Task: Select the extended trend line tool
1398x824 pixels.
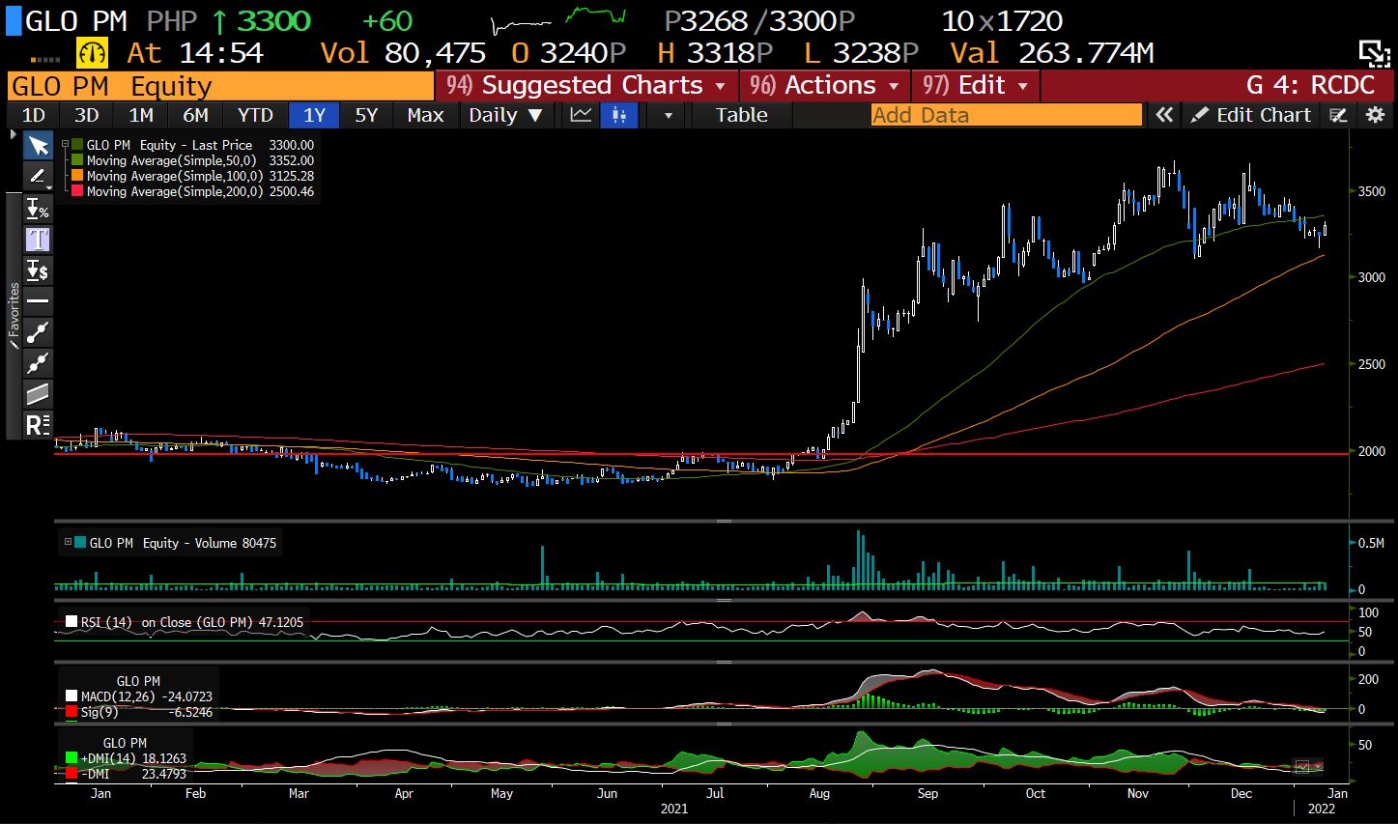Action: click(x=38, y=362)
